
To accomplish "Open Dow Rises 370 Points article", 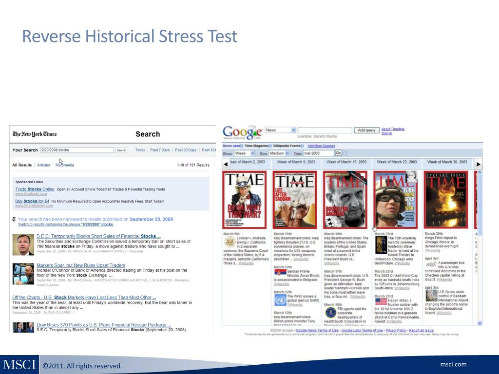I will [x=103, y=325].
